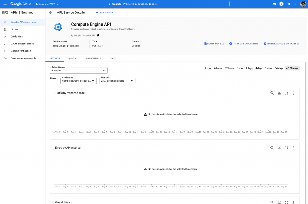
Task: Fullscreen the Errors by API method chart
Action: click(x=286, y=148)
